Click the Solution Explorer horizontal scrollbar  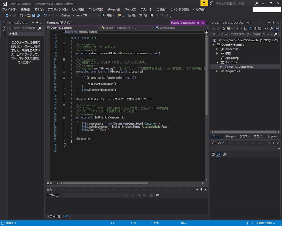(x=245, y=132)
